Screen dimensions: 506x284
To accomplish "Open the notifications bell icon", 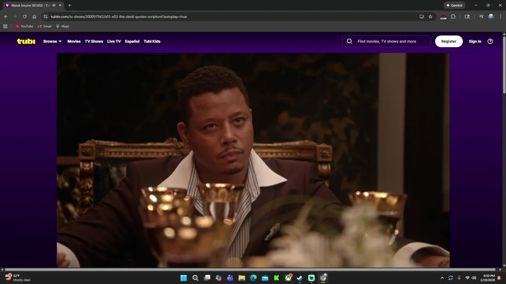I will point(499,278).
